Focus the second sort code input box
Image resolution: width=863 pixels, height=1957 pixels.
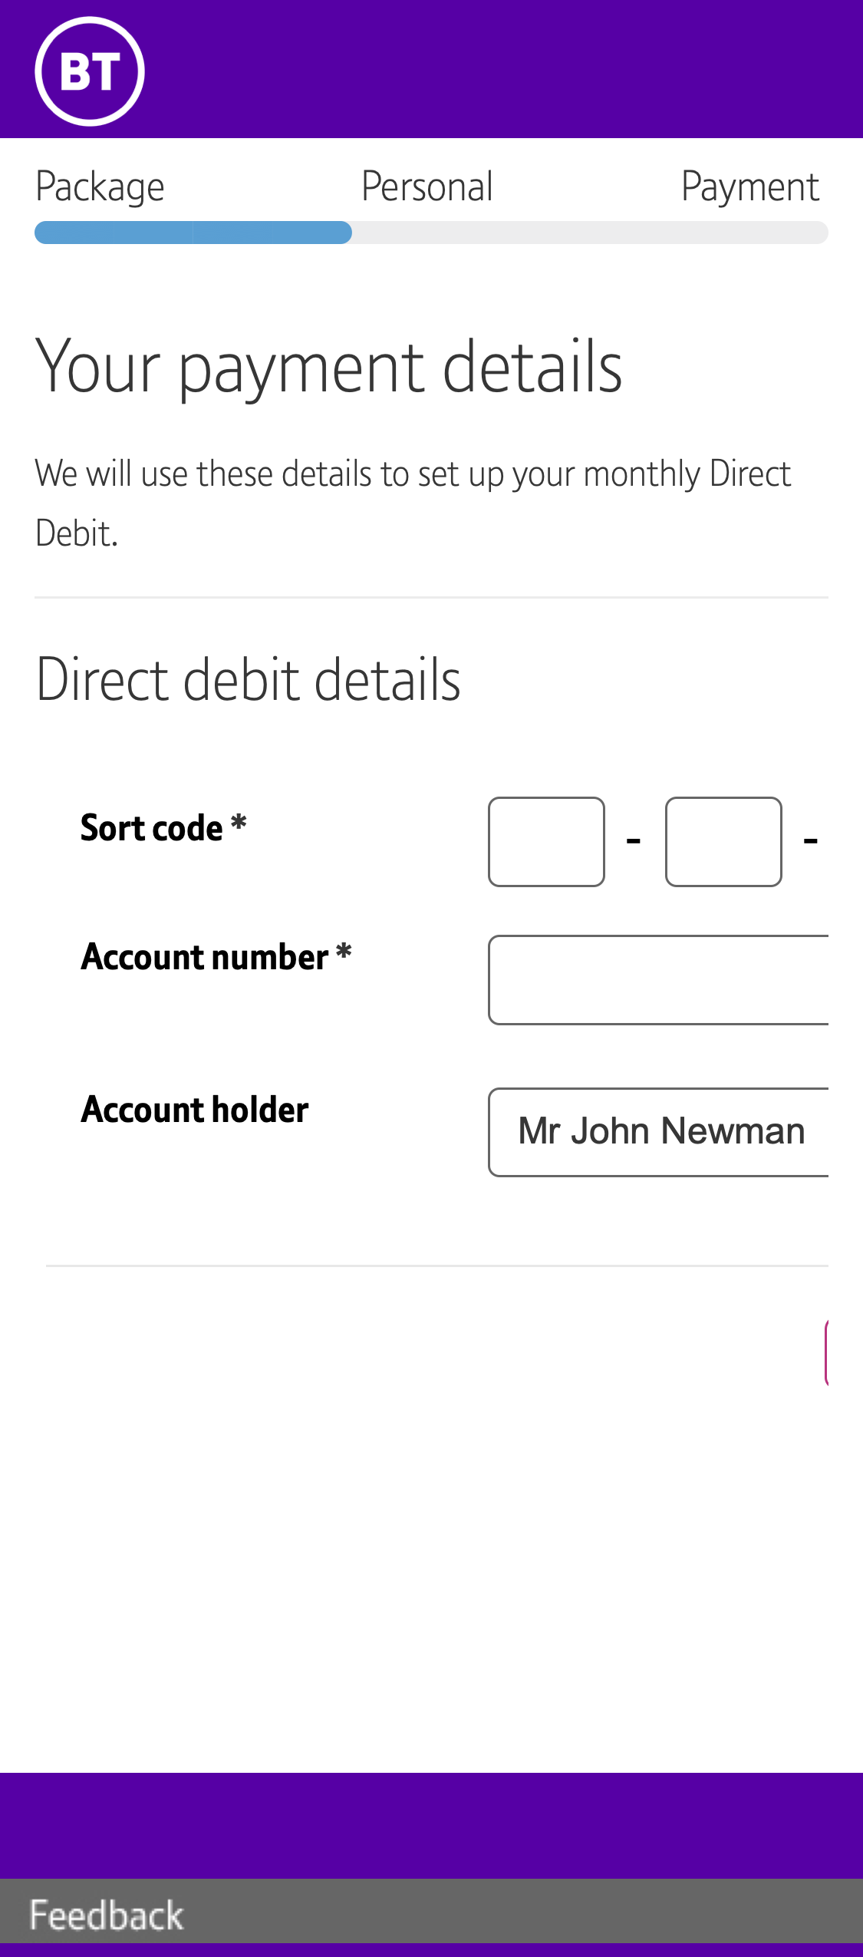[x=723, y=840]
